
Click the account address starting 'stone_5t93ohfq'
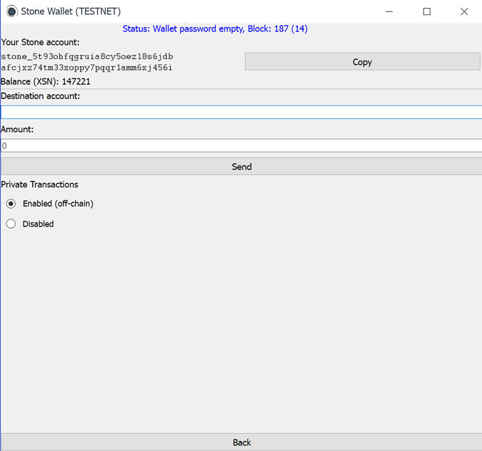(x=87, y=62)
